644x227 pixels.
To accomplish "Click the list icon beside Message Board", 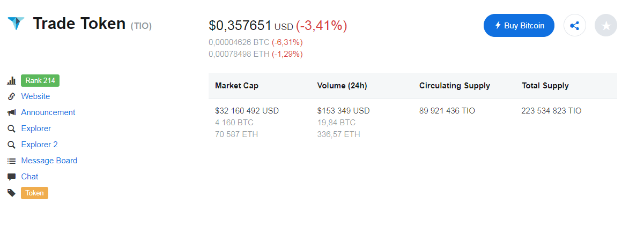I will [11, 161].
